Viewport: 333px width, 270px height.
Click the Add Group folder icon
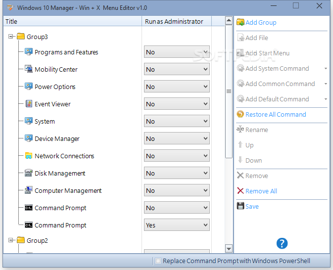(240, 22)
